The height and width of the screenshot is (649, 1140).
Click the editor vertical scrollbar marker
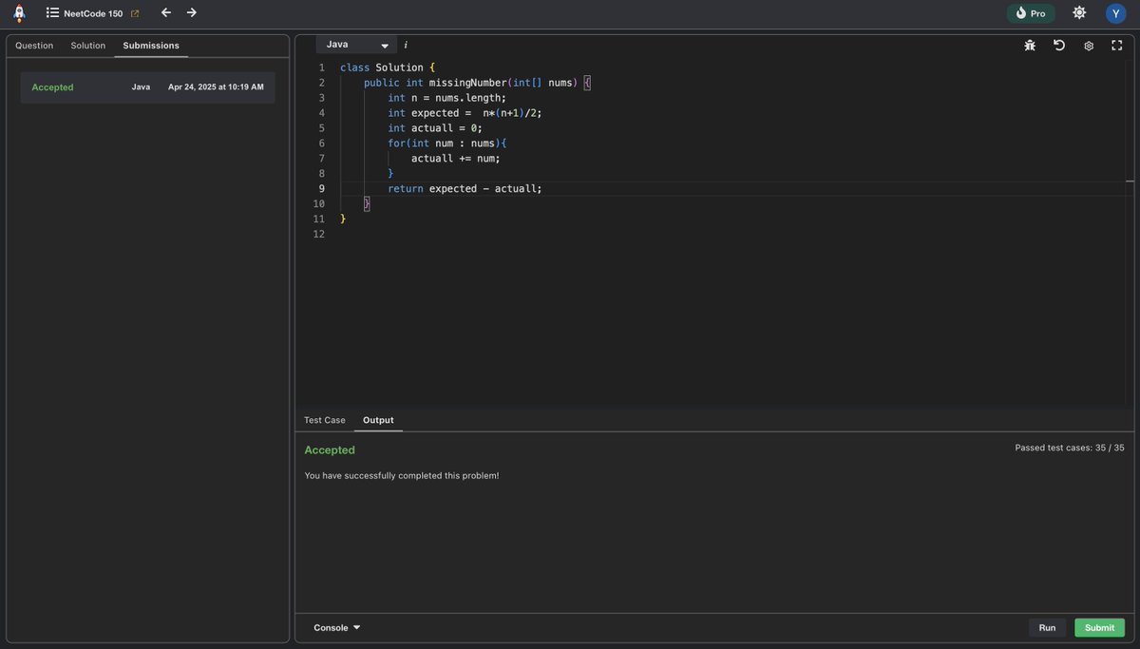[1130, 181]
